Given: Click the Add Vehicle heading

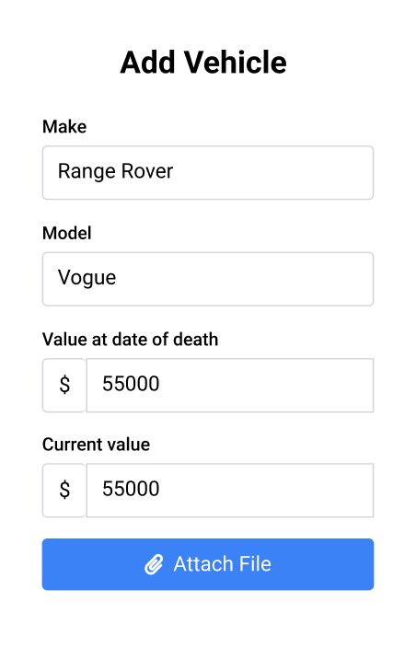Looking at the screenshot, I should point(203,63).
